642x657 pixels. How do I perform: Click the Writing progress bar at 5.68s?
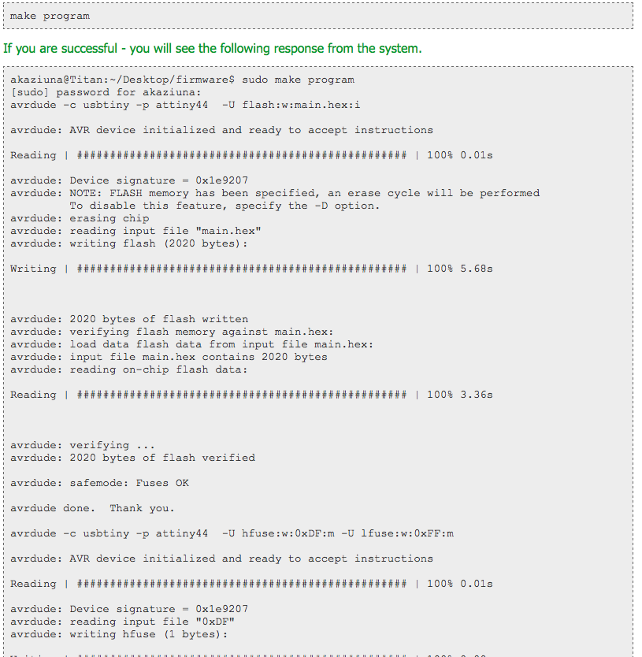pyautogui.click(x=251, y=269)
